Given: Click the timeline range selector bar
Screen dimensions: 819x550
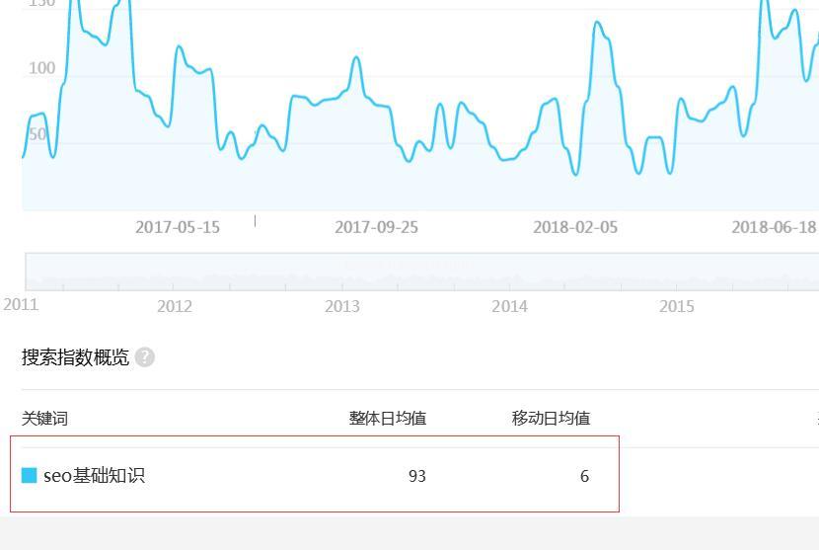Looking at the screenshot, I should point(422,272).
